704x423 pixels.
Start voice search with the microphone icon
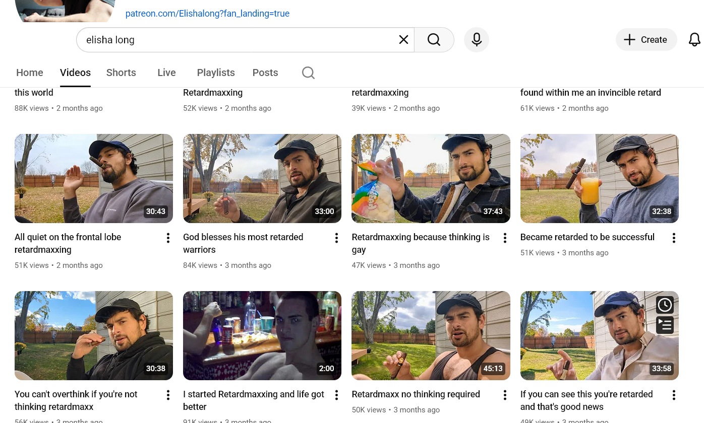(477, 40)
